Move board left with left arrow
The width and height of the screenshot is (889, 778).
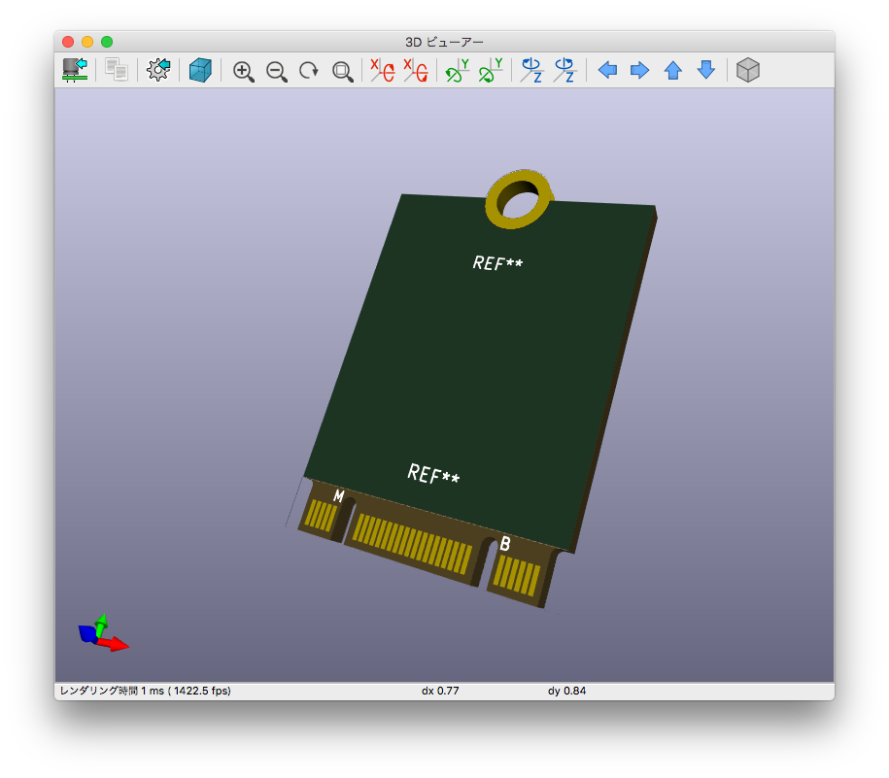pos(607,70)
